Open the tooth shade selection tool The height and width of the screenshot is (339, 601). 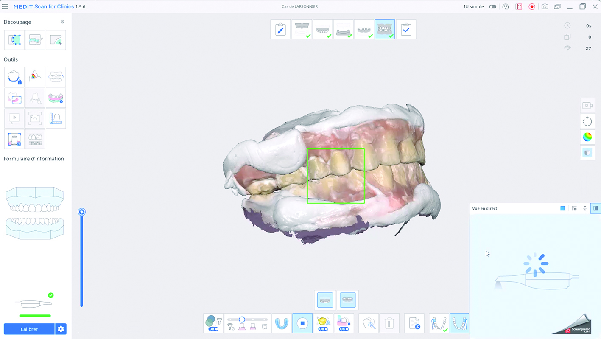pyautogui.click(x=35, y=139)
